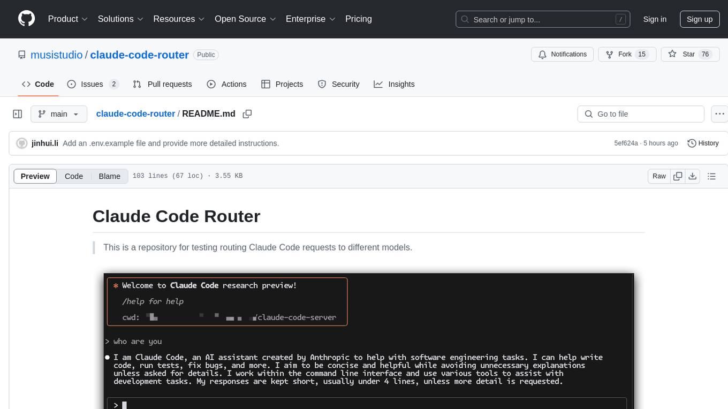
Task: Expand the Resources menu
Action: pos(179,19)
